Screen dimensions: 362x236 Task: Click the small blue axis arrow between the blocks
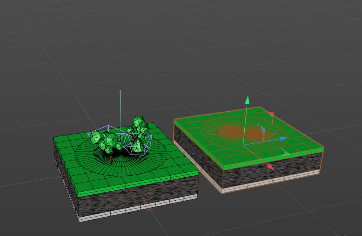190,154
